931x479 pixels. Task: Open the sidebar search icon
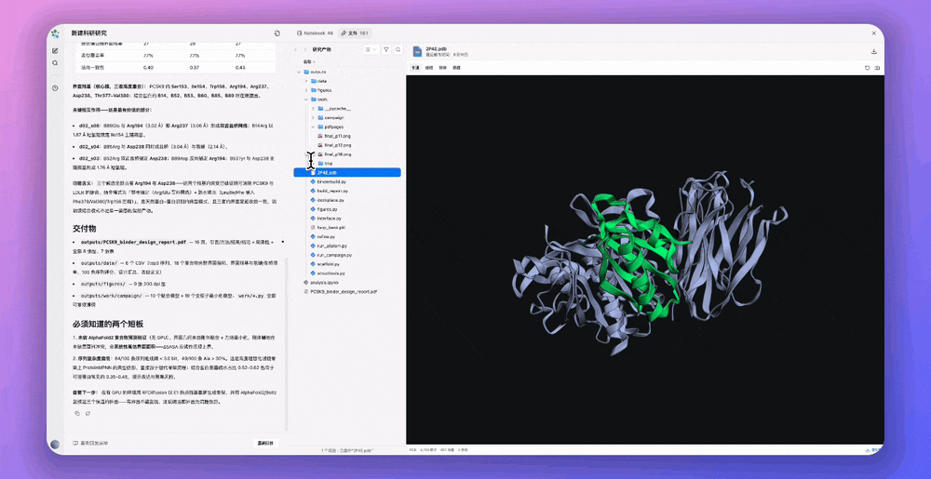[x=55, y=63]
